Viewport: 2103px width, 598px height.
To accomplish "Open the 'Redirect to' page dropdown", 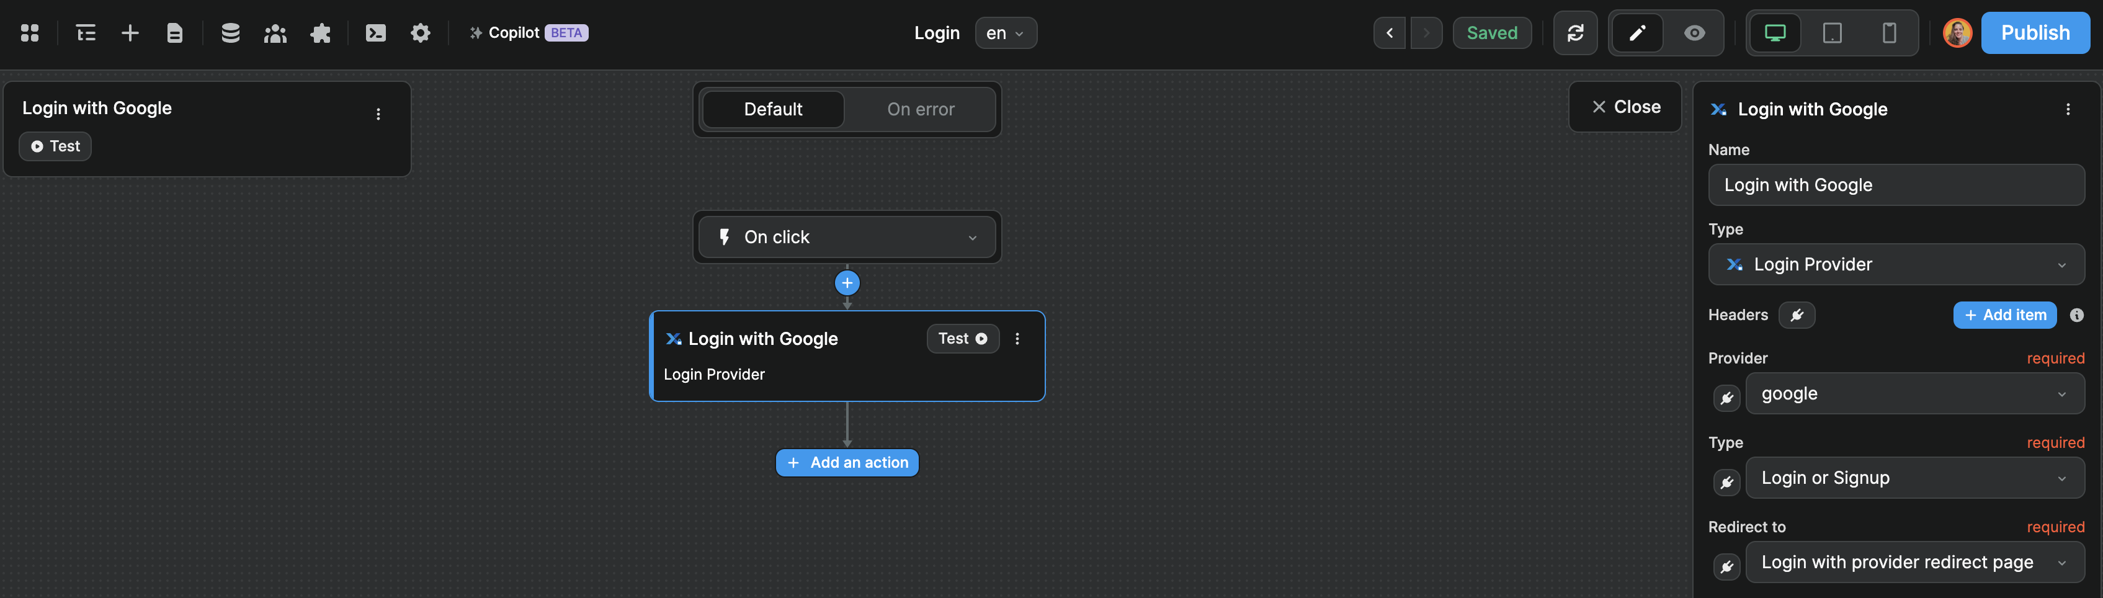I will [x=1915, y=562].
